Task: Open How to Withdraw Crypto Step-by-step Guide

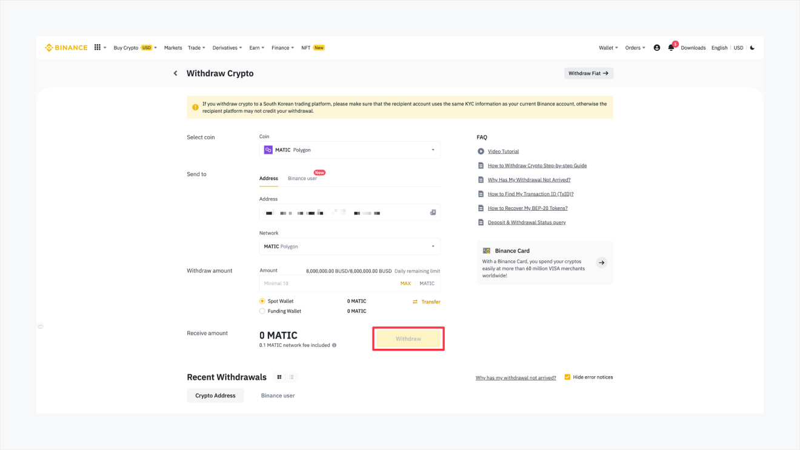Action: click(x=537, y=165)
